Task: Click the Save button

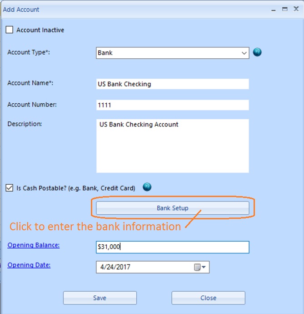Action: coord(100,298)
